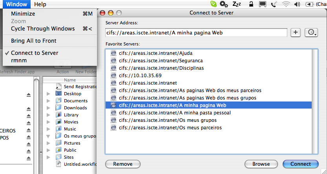This screenshot has height=174, width=327.
Task: Select Public folder icon in Finder list
Action: click(58, 150)
